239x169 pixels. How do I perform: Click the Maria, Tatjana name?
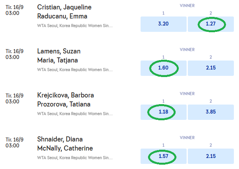[x=57, y=60]
